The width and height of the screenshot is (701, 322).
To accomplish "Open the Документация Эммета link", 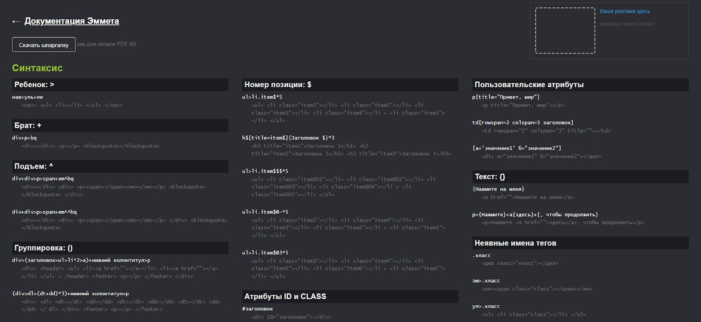I will point(72,21).
